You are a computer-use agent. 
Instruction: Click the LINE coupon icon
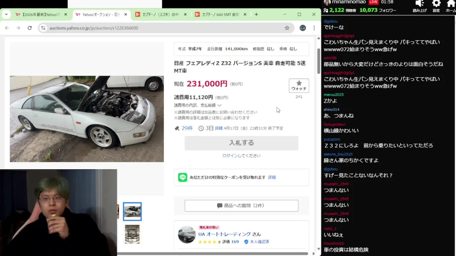[x=183, y=177]
